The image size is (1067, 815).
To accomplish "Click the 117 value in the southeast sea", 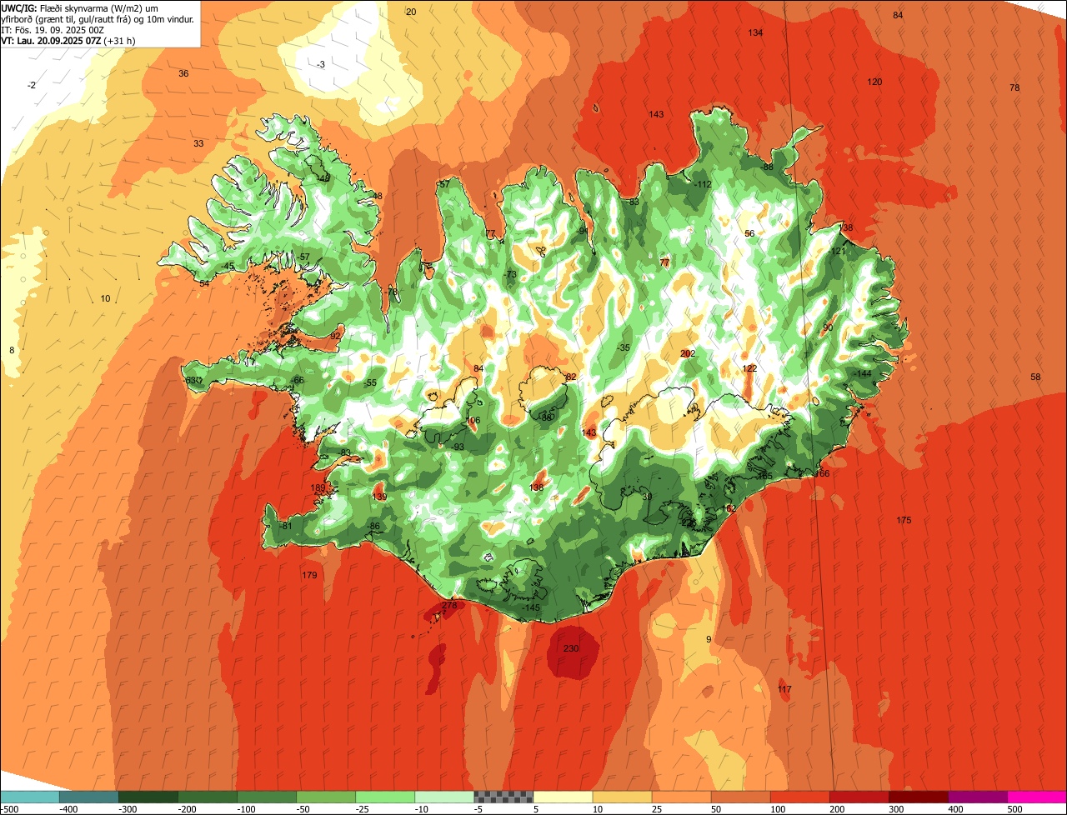I will click(784, 689).
